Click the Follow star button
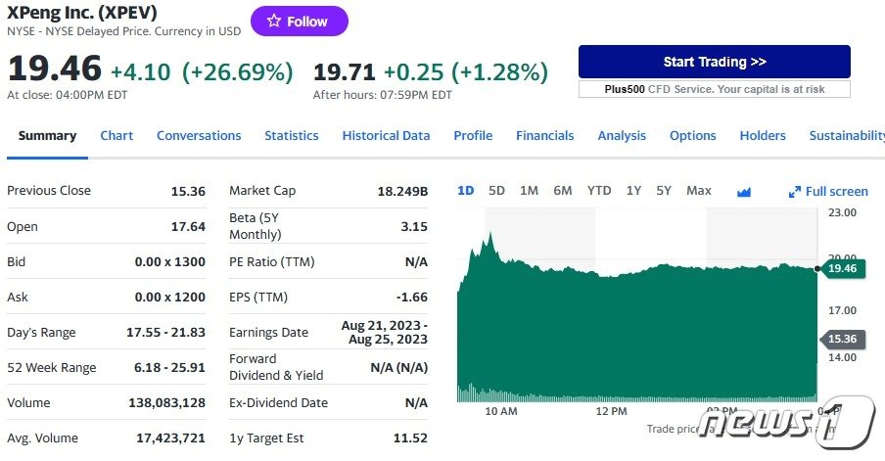The image size is (885, 461). (299, 22)
